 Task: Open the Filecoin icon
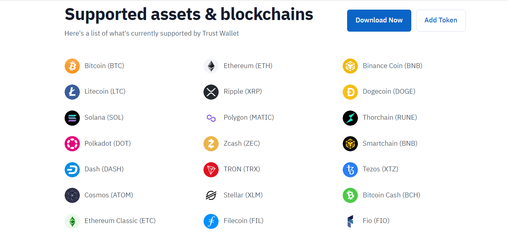click(211, 221)
